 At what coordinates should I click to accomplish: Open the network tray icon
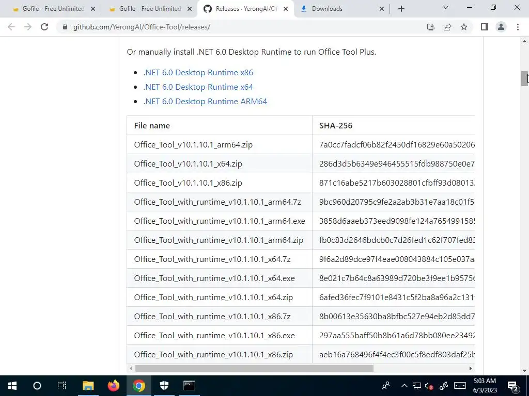[417, 386]
